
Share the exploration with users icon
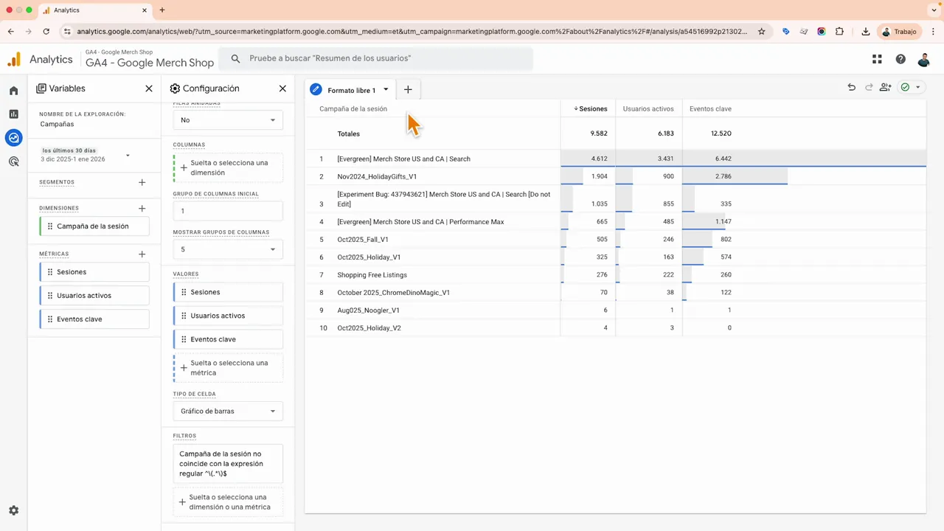click(886, 87)
